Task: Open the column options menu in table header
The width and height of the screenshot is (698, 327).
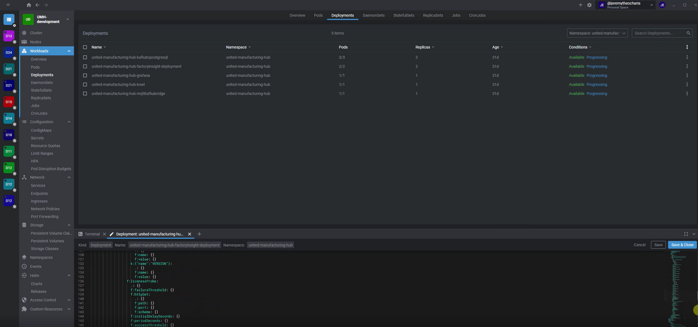Action: coord(687,47)
